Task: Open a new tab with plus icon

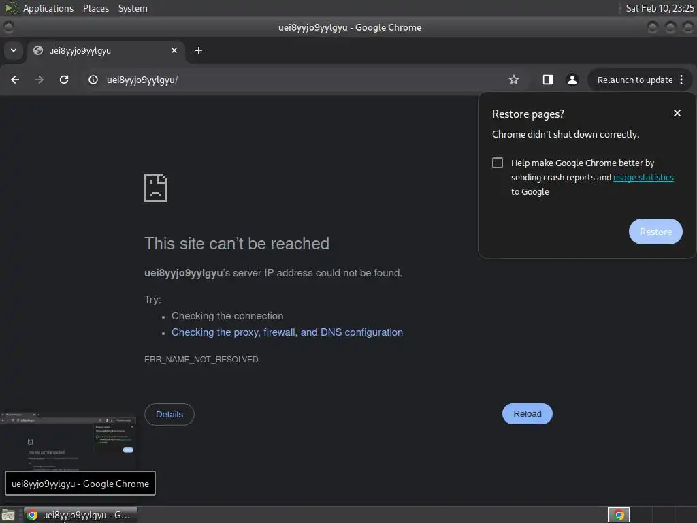Action: 199,50
